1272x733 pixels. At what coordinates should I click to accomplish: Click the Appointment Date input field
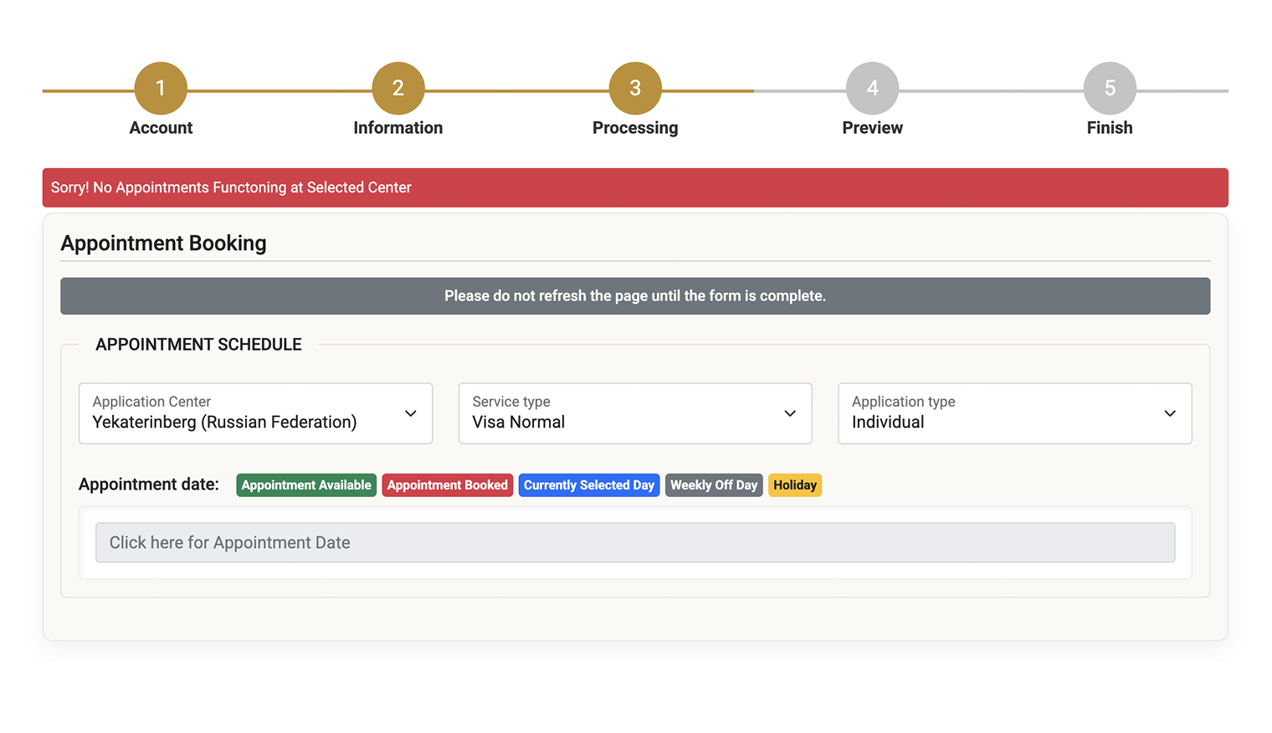(x=635, y=542)
